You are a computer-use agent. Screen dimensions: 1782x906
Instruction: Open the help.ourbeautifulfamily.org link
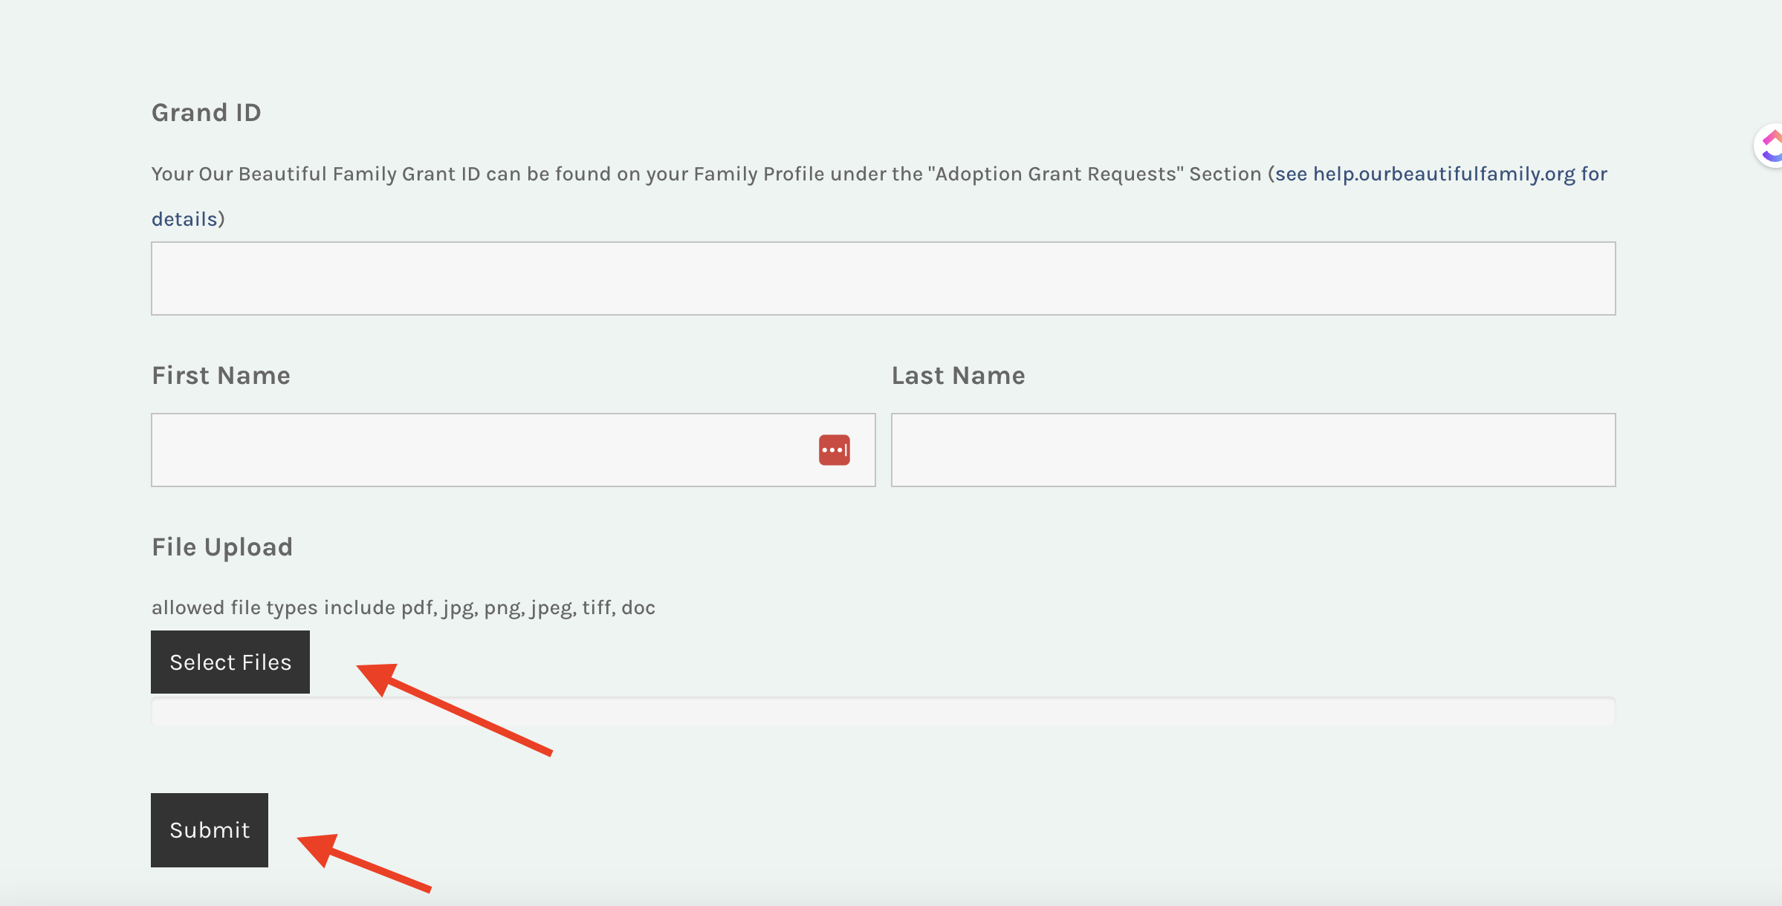click(1443, 174)
